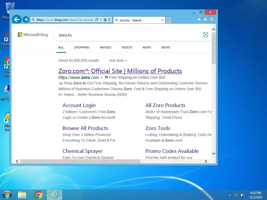Open the Chemical Sprayer sitelink
This screenshot has height=200, width=267.
click(82, 151)
